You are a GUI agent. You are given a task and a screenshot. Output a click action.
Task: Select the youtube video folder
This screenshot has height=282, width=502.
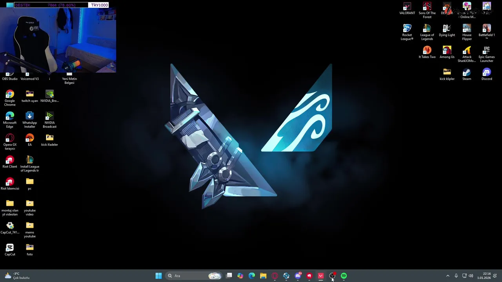(x=30, y=208)
